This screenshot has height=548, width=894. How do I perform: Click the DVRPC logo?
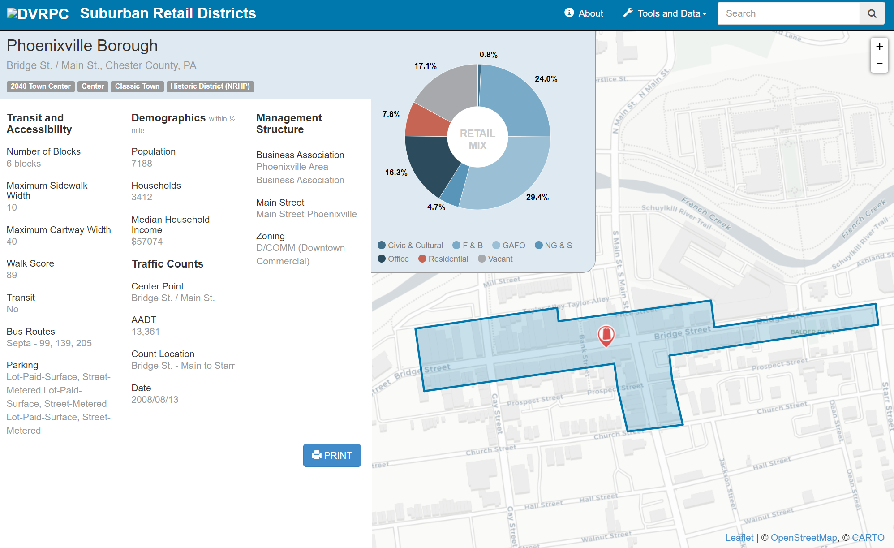38,13
